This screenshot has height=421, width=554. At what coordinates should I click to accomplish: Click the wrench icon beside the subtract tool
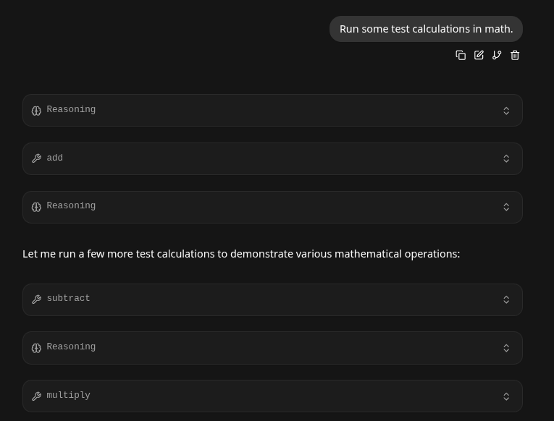36,299
